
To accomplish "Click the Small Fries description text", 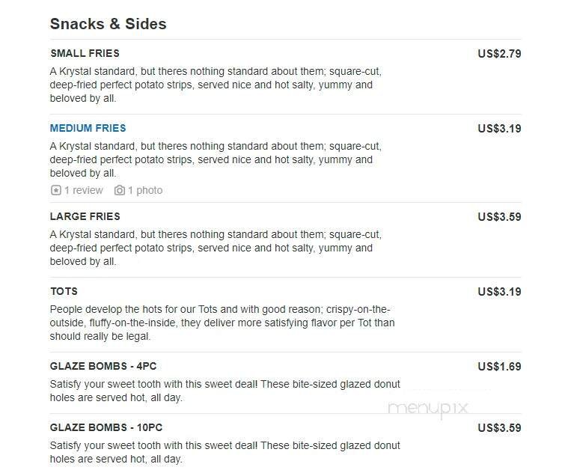I will point(215,85).
